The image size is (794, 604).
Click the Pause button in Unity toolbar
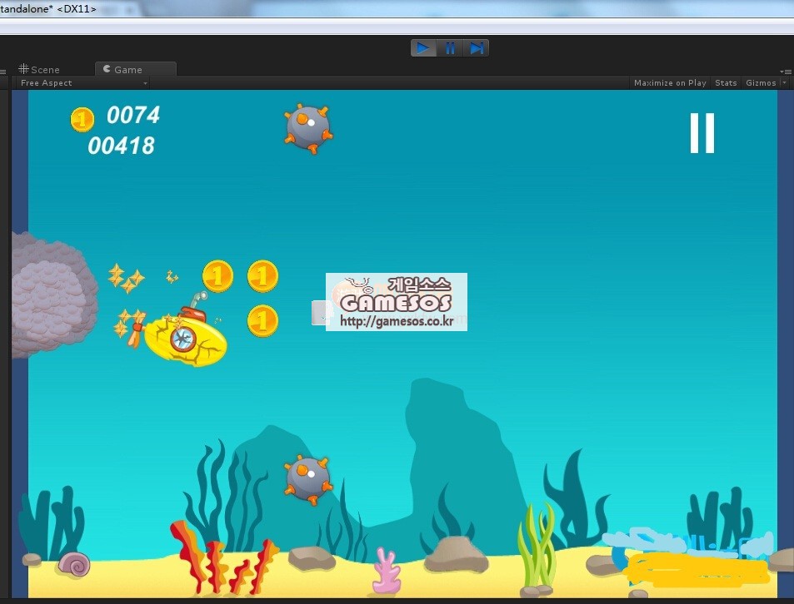tap(450, 48)
